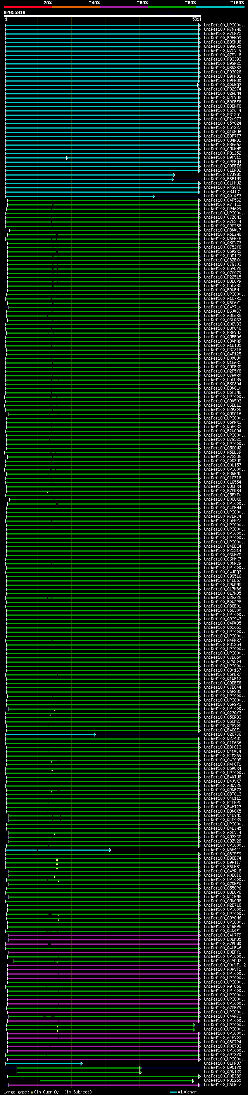Click the BP055919 query name
This screenshot has width=248, height=1095.
click(14, 13)
